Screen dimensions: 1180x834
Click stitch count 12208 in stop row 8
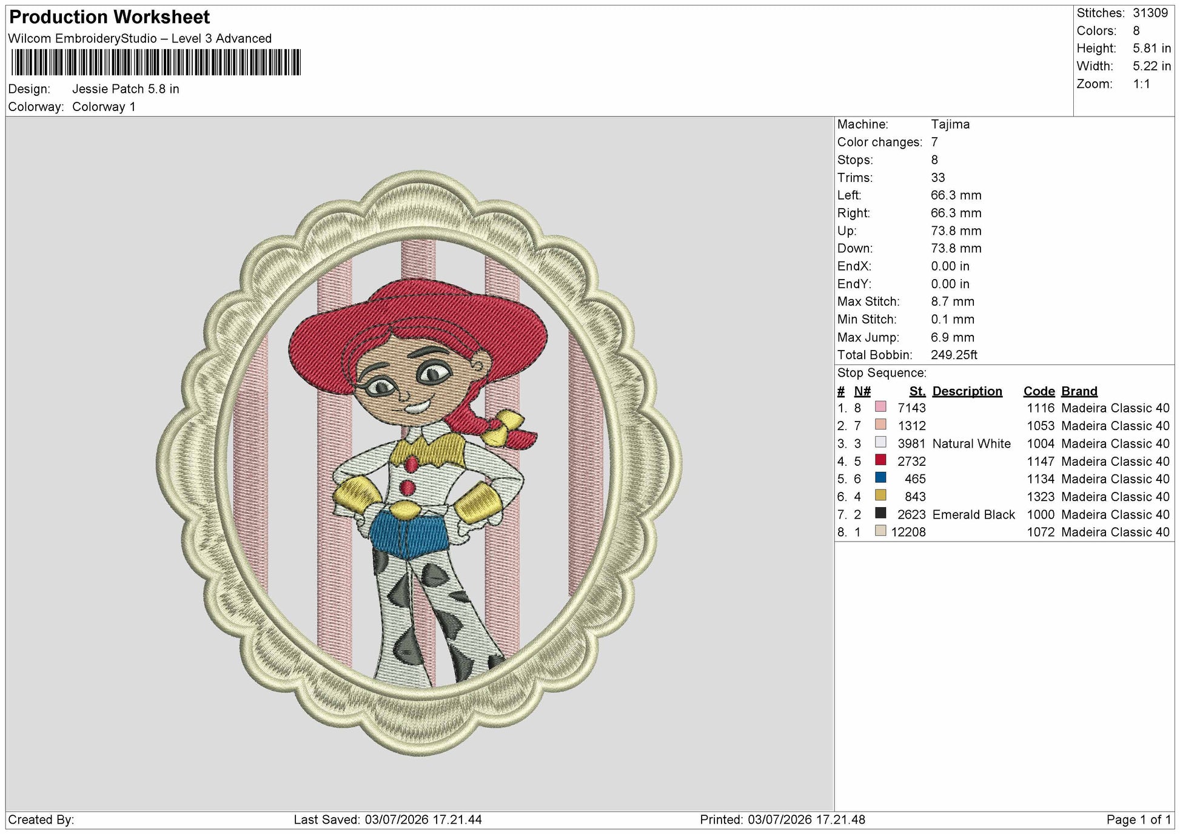[x=908, y=532]
